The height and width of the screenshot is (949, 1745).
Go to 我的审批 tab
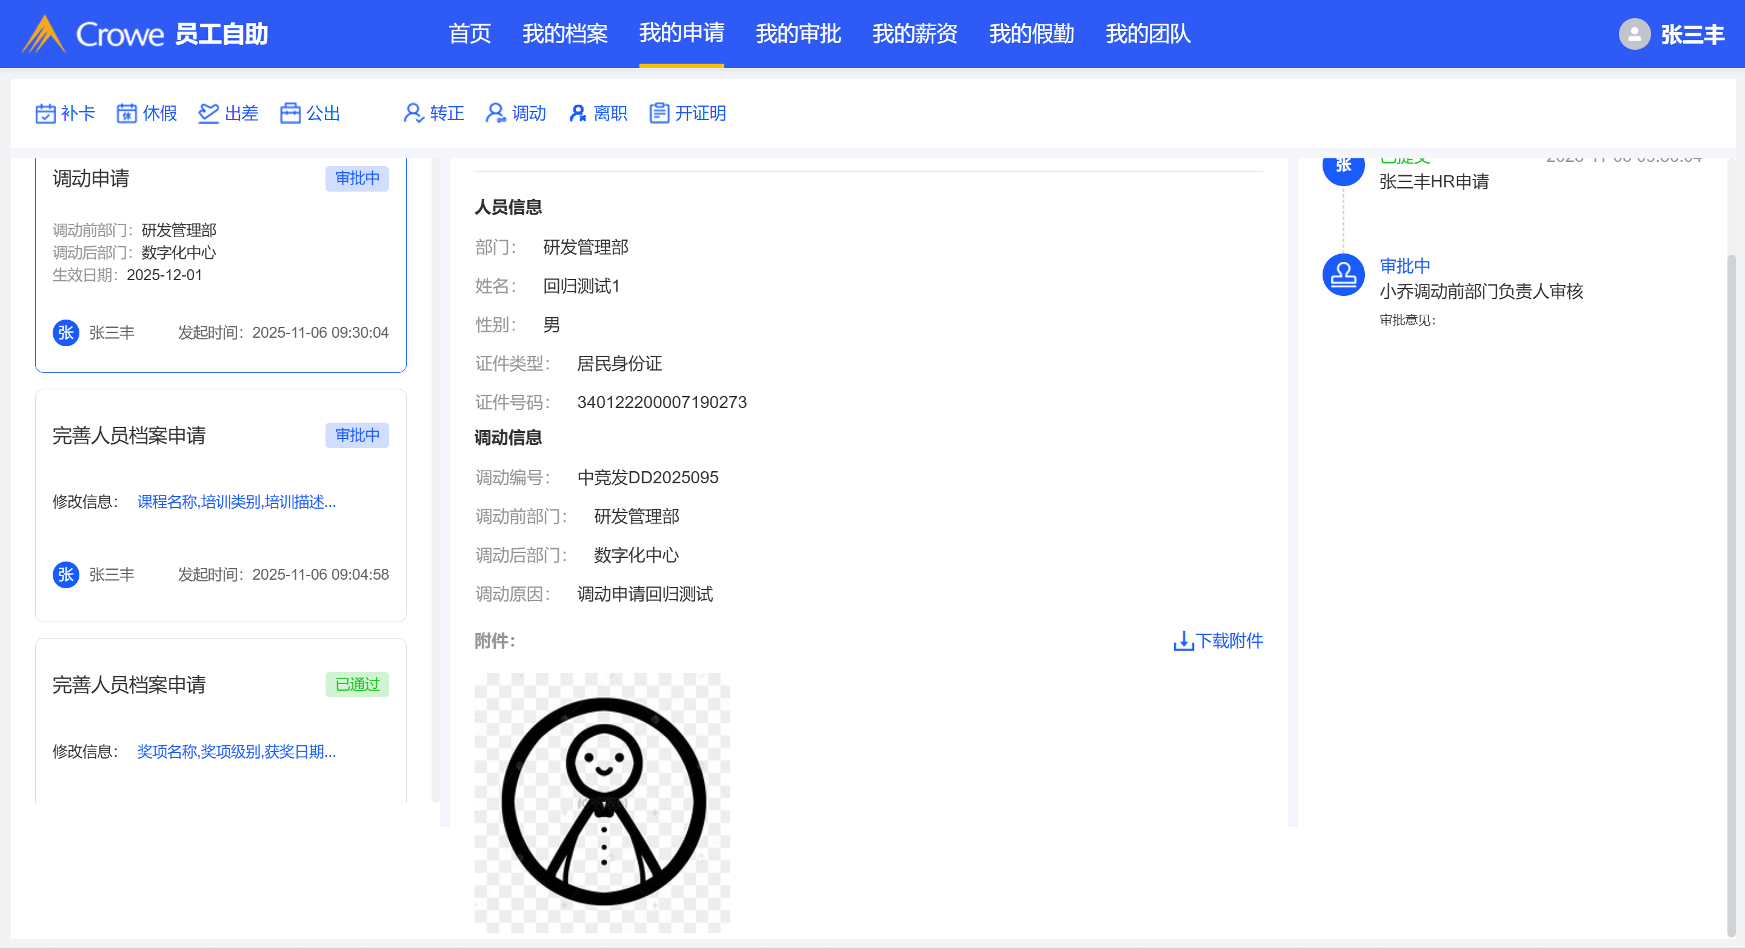[798, 34]
